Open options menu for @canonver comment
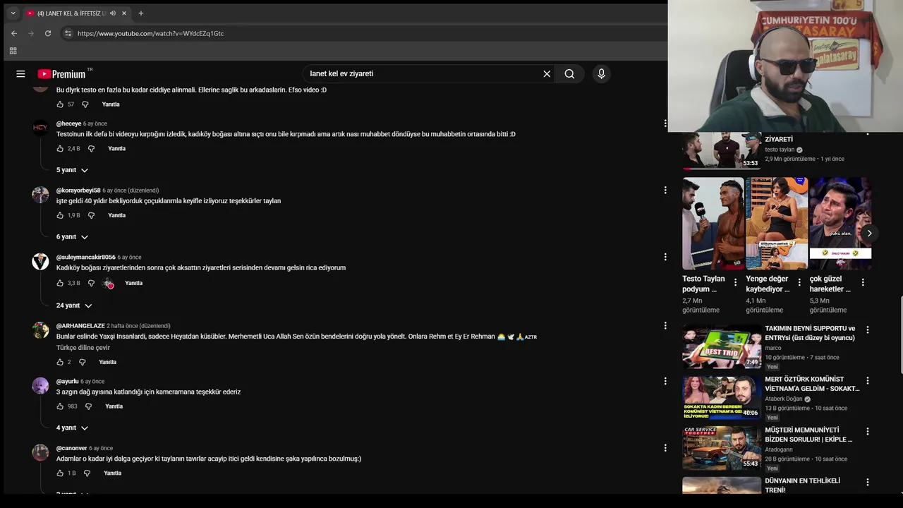This screenshot has width=903, height=508. (x=665, y=448)
